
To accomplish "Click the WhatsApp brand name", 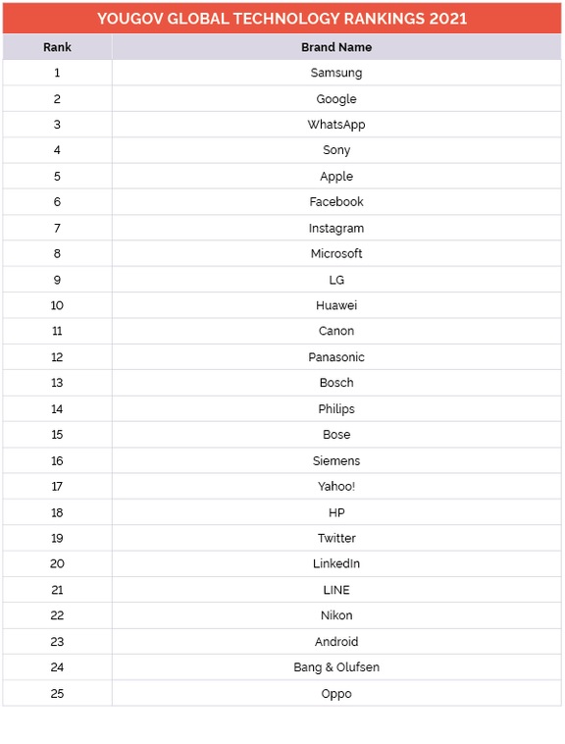I will 336,125.
